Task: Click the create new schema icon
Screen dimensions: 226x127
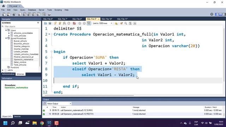Action: [x=20, y=14]
